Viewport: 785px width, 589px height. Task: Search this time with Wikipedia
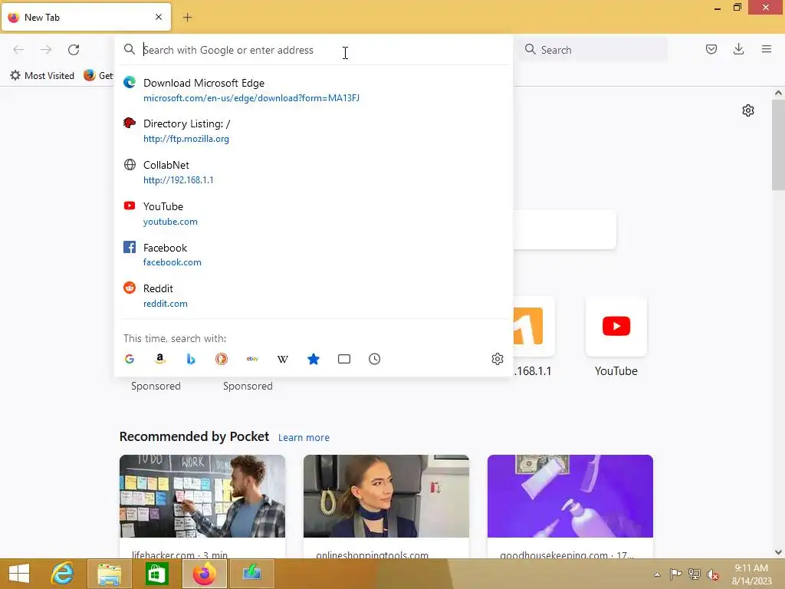click(283, 359)
